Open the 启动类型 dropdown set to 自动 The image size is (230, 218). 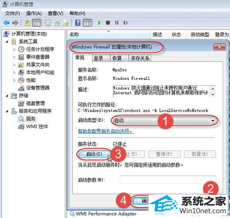click(x=164, y=120)
